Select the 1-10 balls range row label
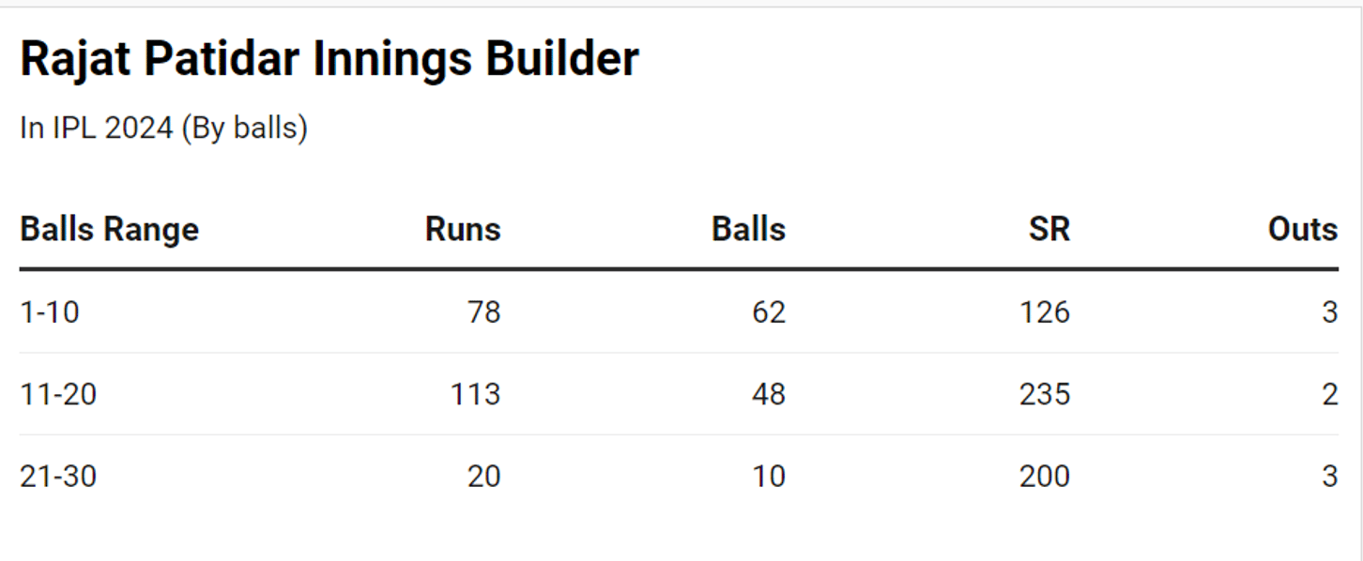The width and height of the screenshot is (1363, 561). click(50, 311)
